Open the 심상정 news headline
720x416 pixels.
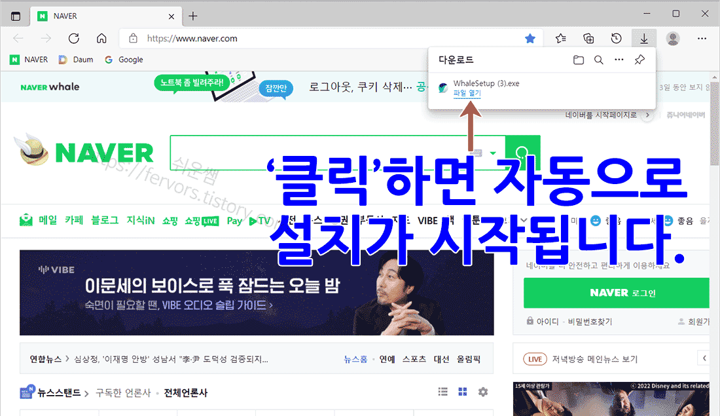pyautogui.click(x=171, y=359)
